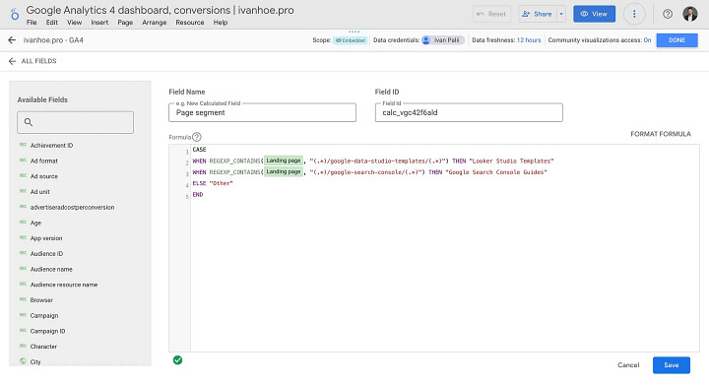
Task: Click the type icon beside Age field
Action: pyautogui.click(x=23, y=223)
